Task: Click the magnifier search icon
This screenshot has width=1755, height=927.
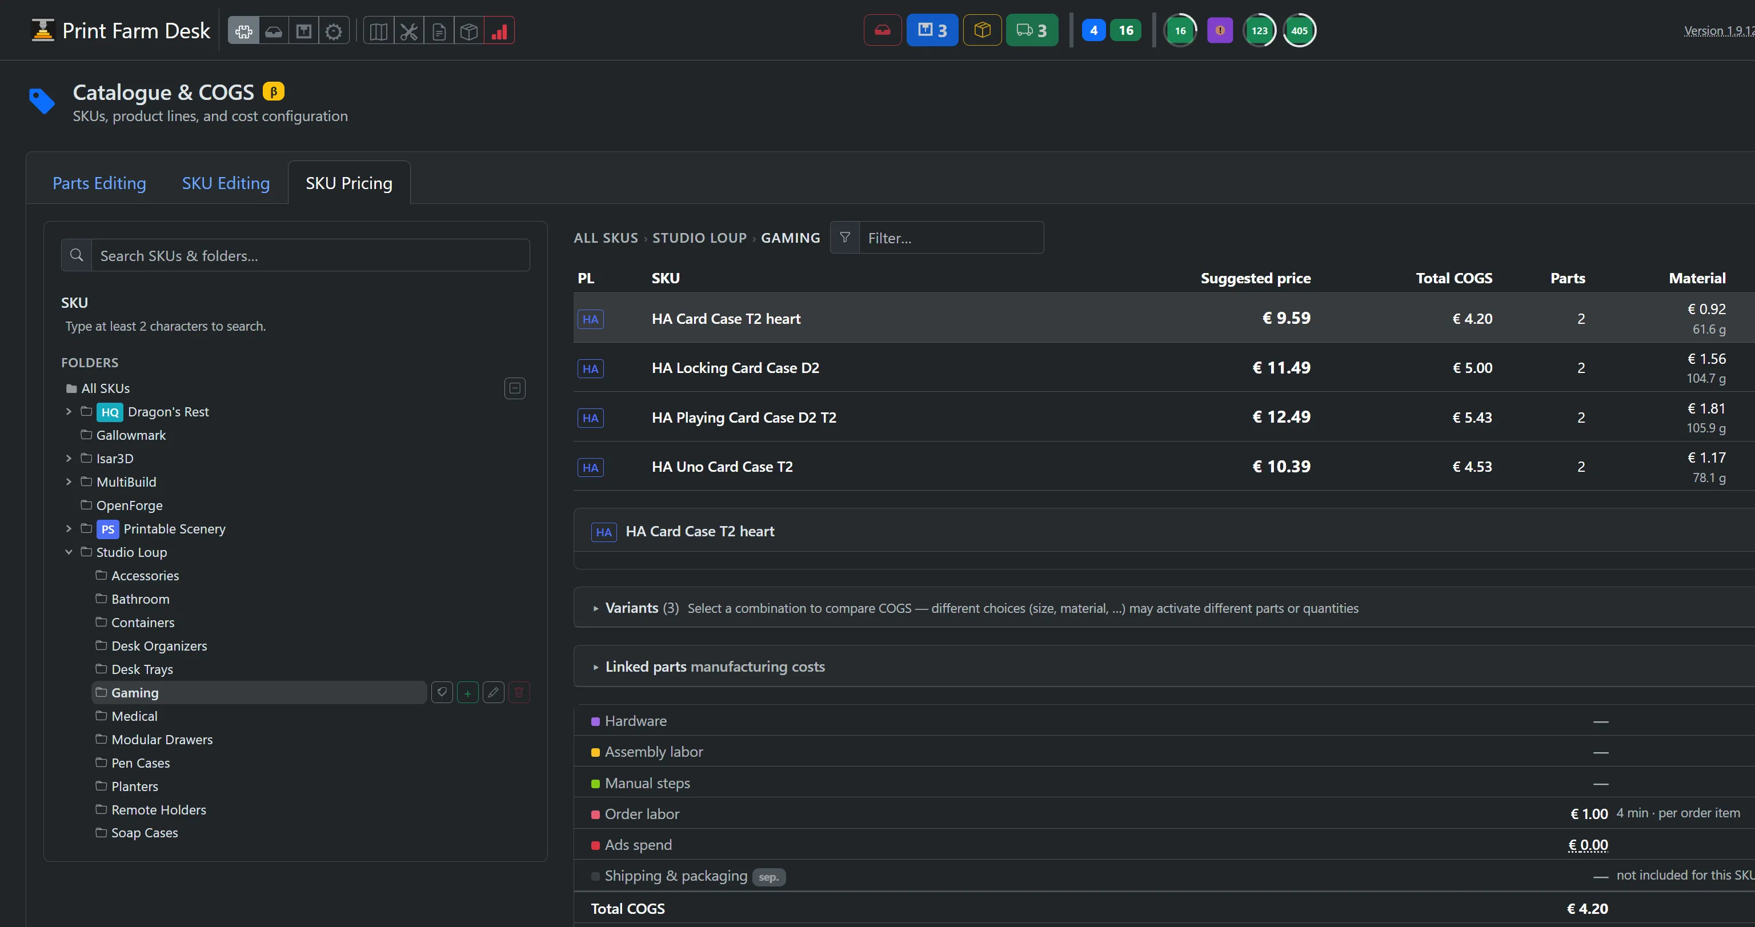Action: pyautogui.click(x=77, y=255)
